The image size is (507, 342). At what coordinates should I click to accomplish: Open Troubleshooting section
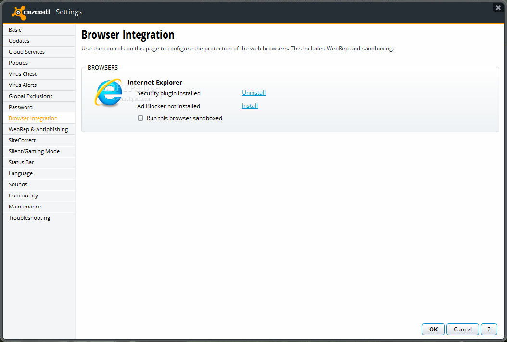point(39,218)
